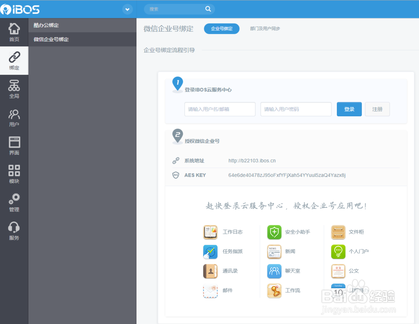419x324 pixels.
Task: Select 酷办公绑定 in the submenu
Action: 82,26
